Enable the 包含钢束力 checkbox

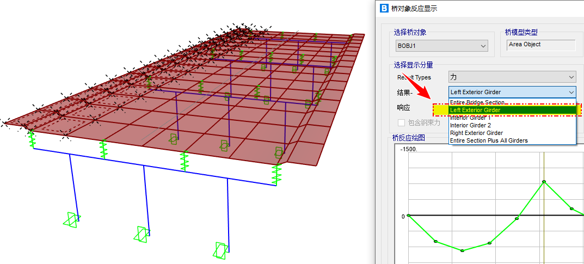pyautogui.click(x=402, y=122)
